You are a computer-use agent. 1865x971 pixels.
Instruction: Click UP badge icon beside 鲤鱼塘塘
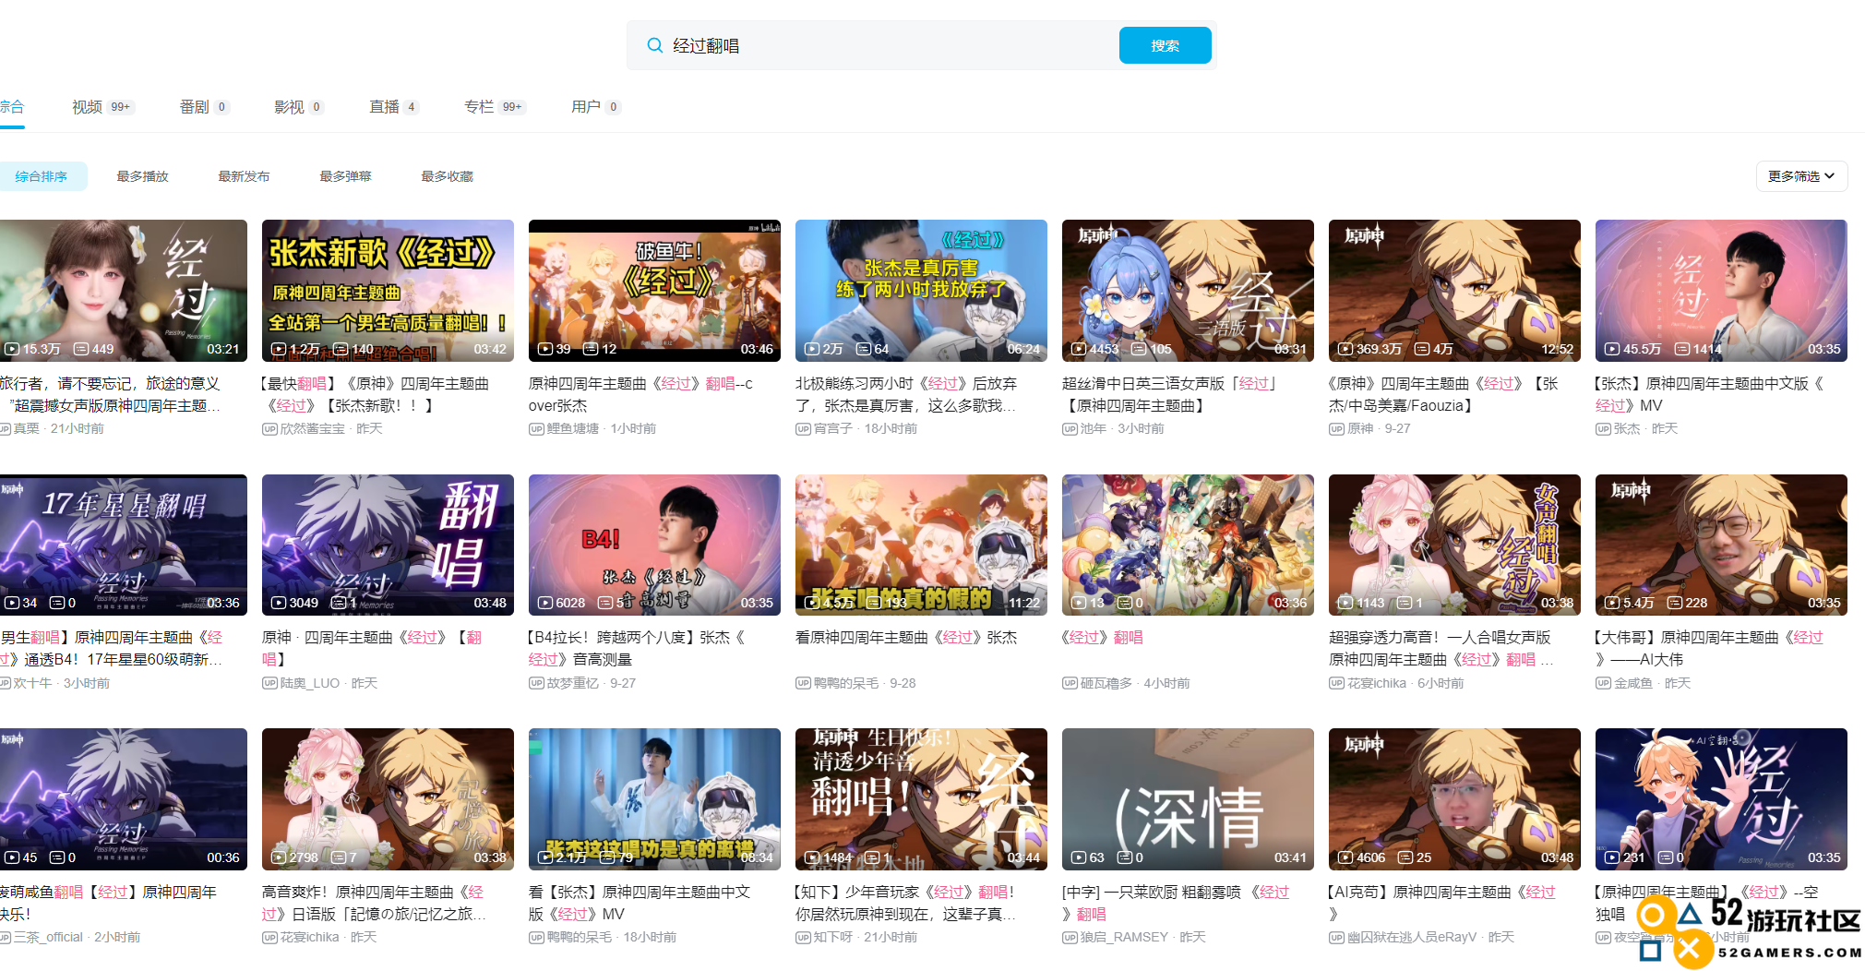[536, 429]
